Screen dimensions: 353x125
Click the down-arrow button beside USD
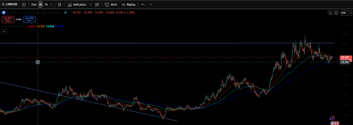330,13
